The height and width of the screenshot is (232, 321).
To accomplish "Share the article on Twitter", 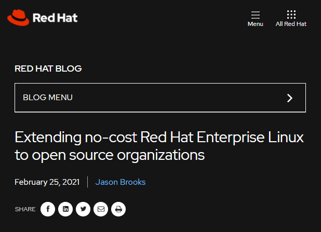I will point(83,209).
